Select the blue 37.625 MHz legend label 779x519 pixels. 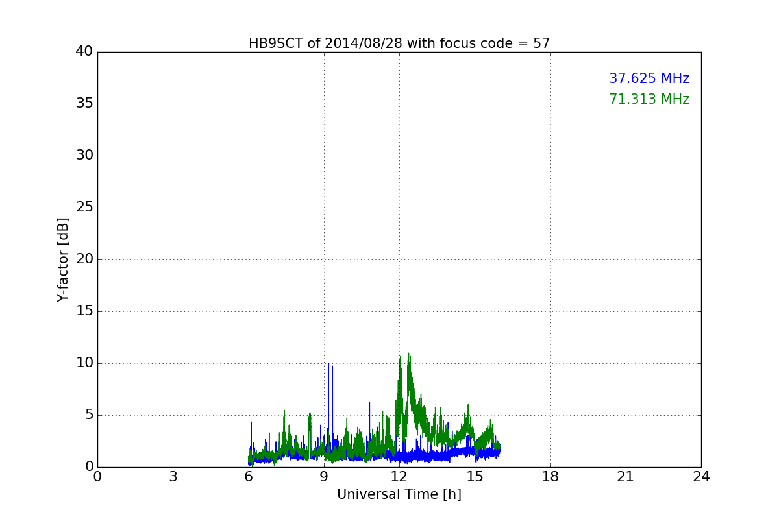click(x=649, y=78)
